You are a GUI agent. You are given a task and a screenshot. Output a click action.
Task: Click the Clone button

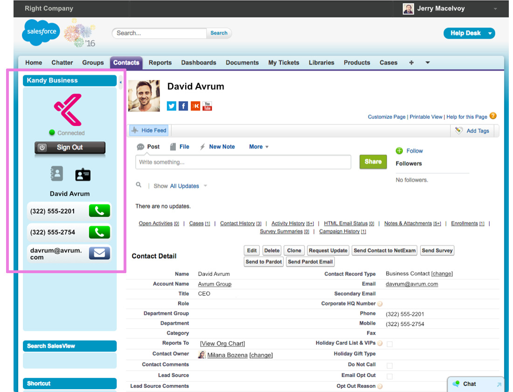coord(294,250)
